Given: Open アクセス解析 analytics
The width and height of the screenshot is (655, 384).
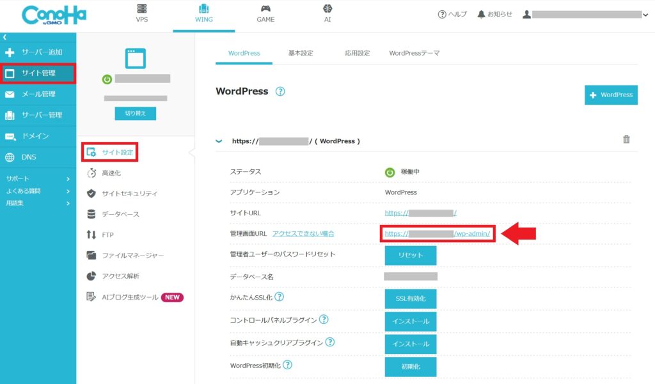Looking at the screenshot, I should pos(113,276).
